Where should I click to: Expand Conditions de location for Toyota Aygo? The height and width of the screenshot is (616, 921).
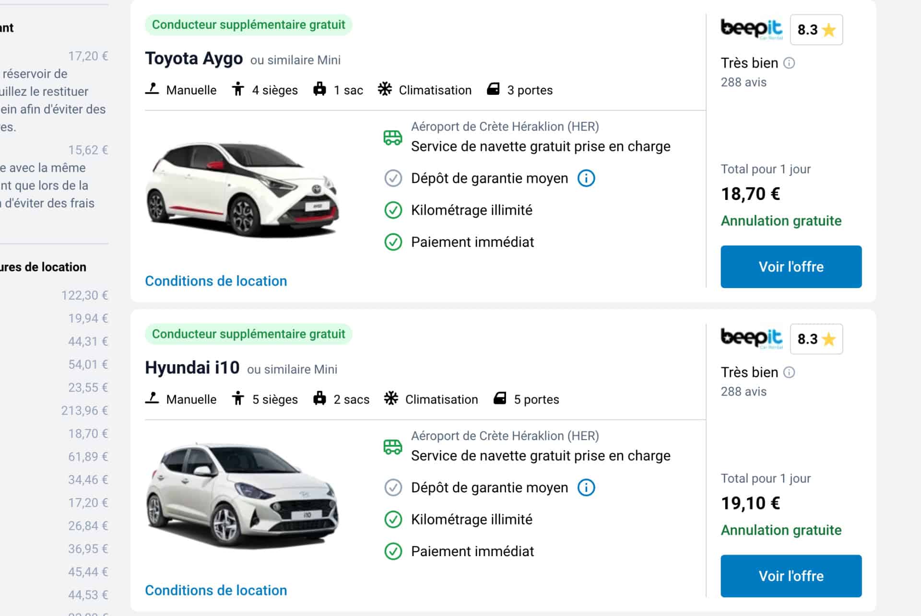pyautogui.click(x=216, y=281)
